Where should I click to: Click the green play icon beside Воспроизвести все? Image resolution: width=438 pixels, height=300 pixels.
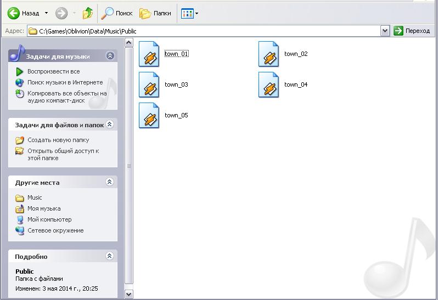click(20, 72)
